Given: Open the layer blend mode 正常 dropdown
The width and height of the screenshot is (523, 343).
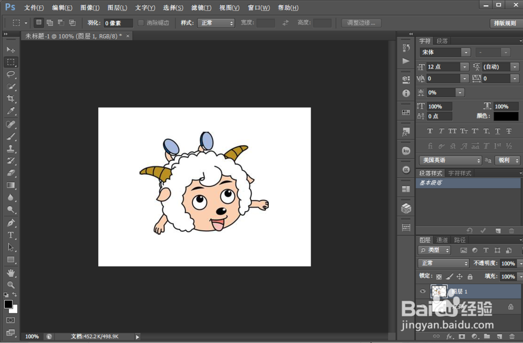Looking at the screenshot, I should 444,263.
